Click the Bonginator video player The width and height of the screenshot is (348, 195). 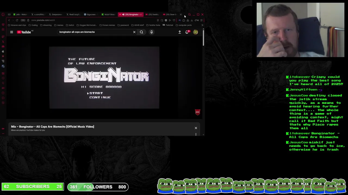[x=104, y=77]
